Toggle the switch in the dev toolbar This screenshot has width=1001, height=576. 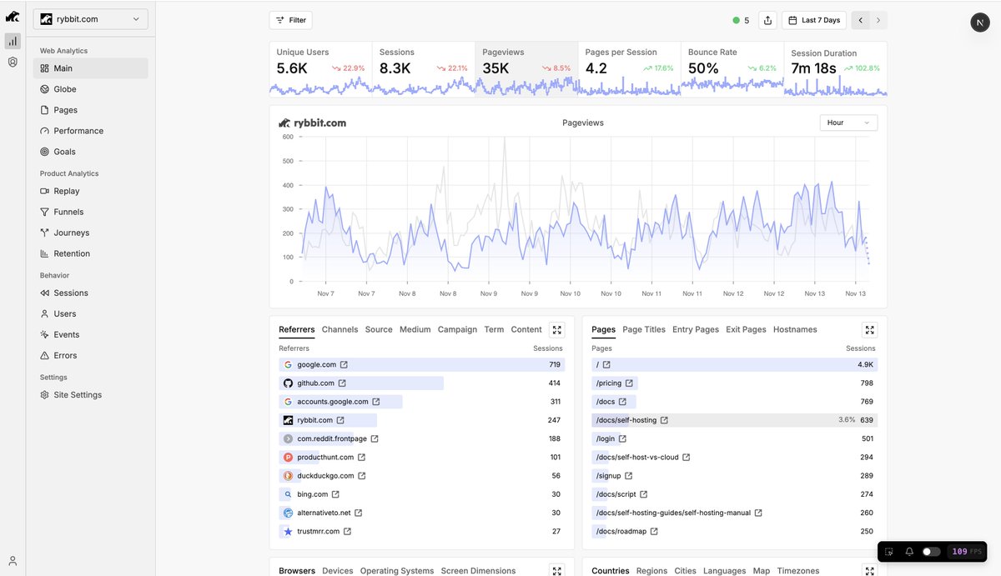931,552
